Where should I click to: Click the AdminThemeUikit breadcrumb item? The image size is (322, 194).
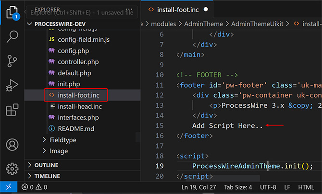[257, 24]
